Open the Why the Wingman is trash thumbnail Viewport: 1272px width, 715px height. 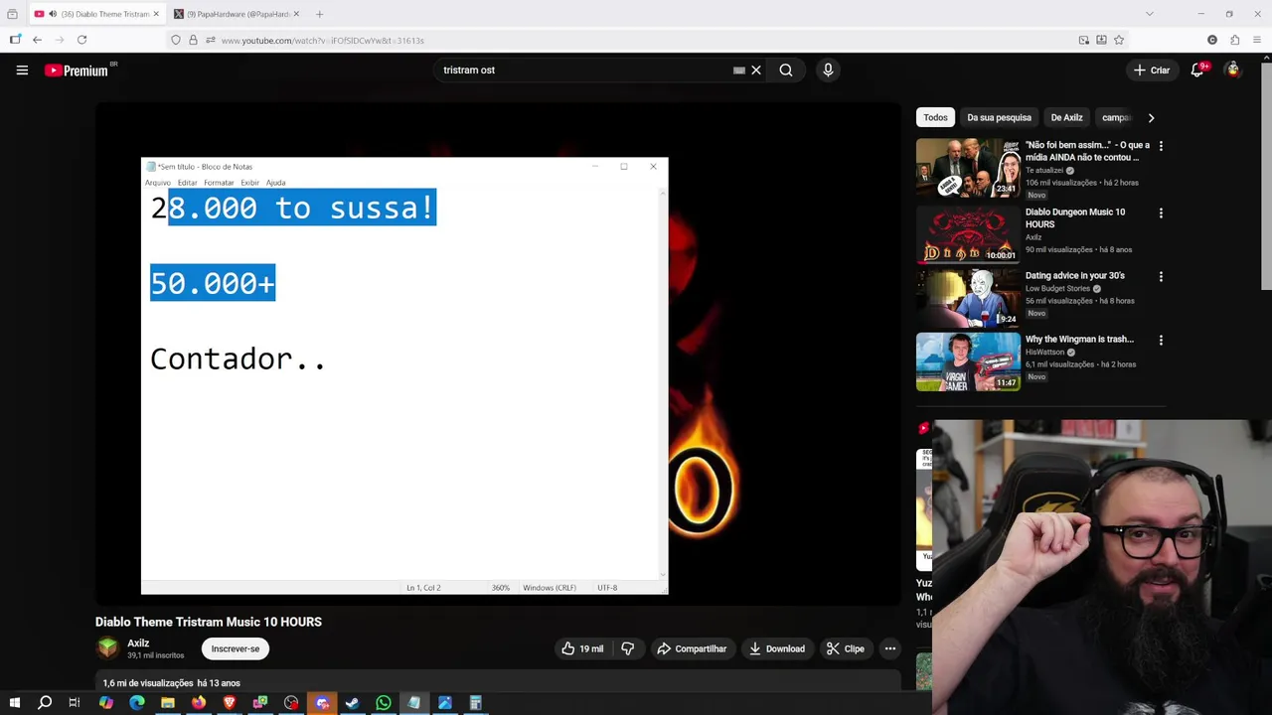coord(968,361)
